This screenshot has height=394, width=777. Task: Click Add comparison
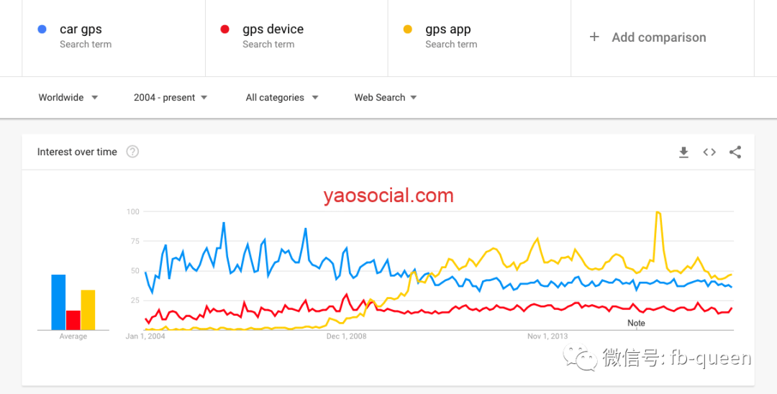point(658,37)
